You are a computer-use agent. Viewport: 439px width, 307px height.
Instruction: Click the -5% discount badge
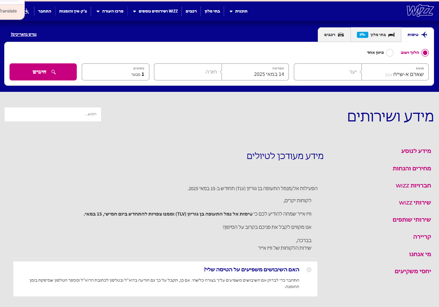(362, 35)
